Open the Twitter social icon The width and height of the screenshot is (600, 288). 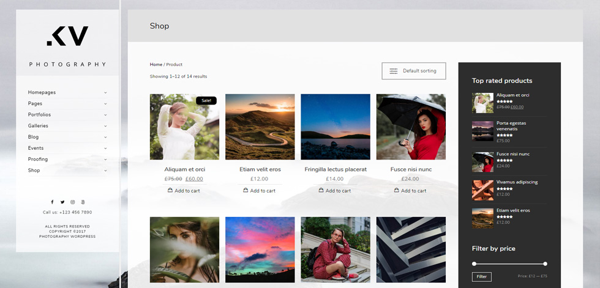coord(62,202)
